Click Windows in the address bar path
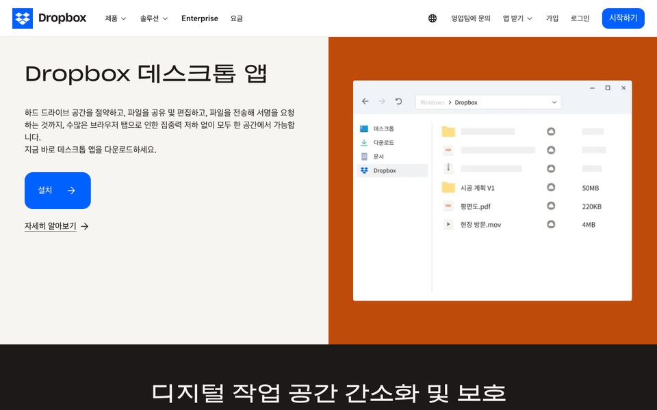This screenshot has height=410, width=657. [x=432, y=102]
